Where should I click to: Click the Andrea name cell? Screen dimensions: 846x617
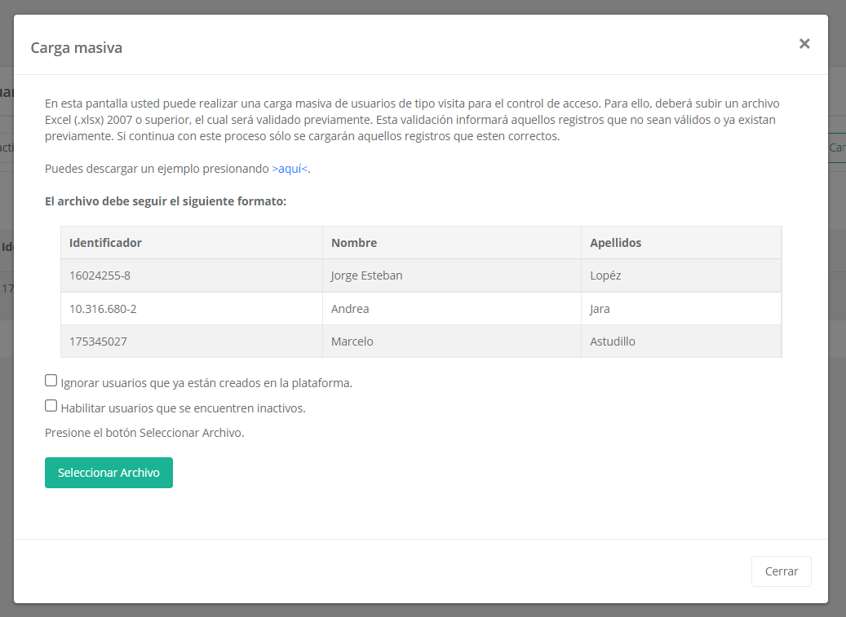[350, 309]
